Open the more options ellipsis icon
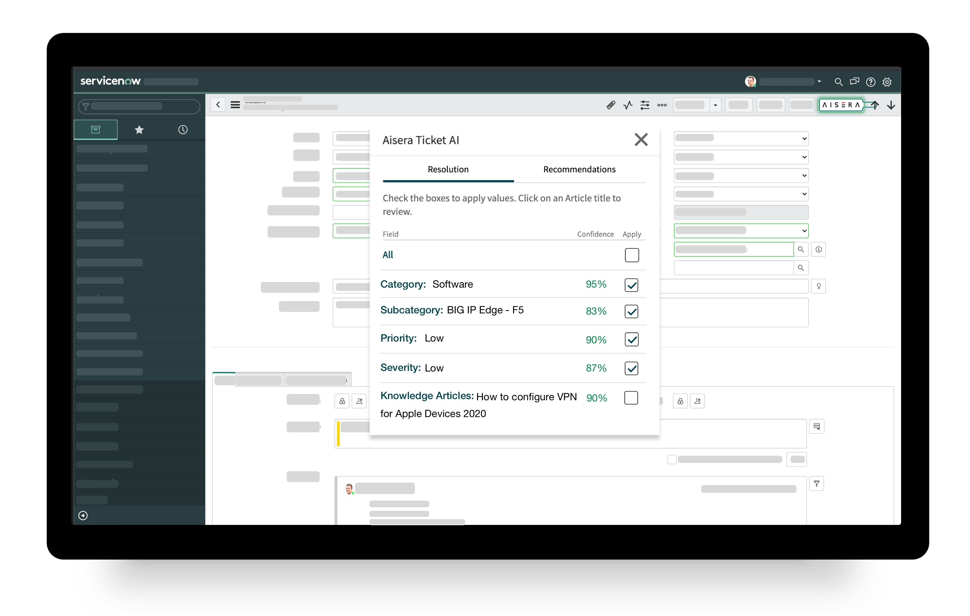 pos(662,105)
